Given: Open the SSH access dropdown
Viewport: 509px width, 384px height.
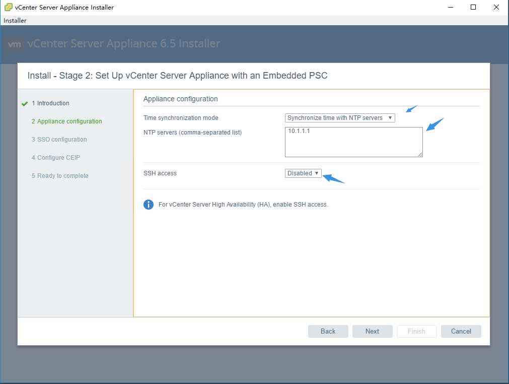Looking at the screenshot, I should [x=303, y=173].
